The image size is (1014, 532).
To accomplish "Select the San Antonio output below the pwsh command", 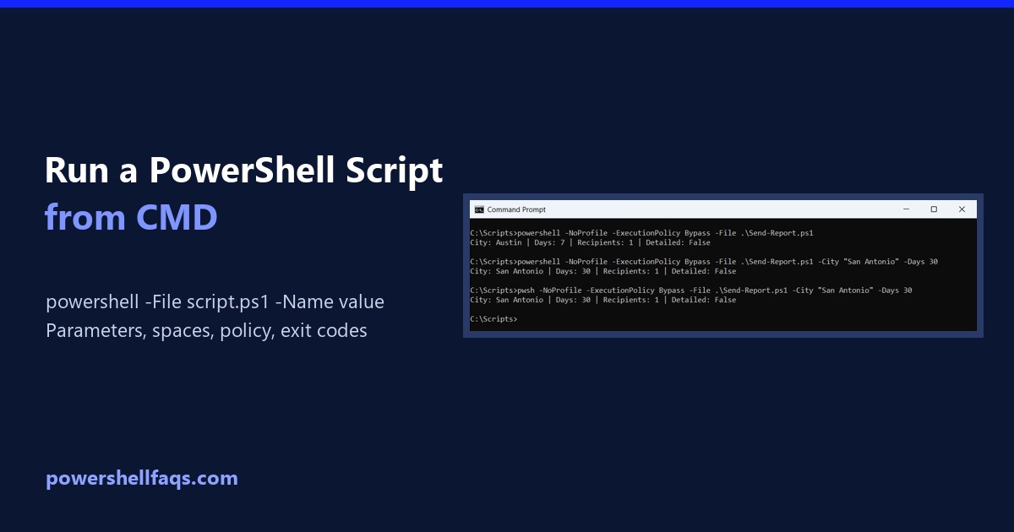I will tap(602, 300).
